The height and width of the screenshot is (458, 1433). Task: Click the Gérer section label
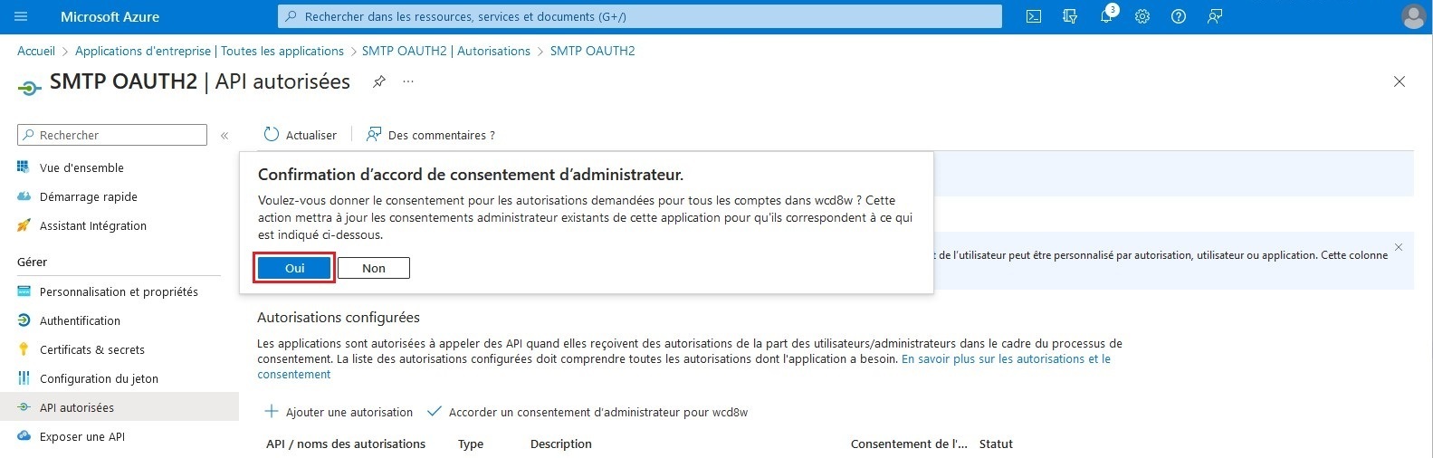[32, 262]
